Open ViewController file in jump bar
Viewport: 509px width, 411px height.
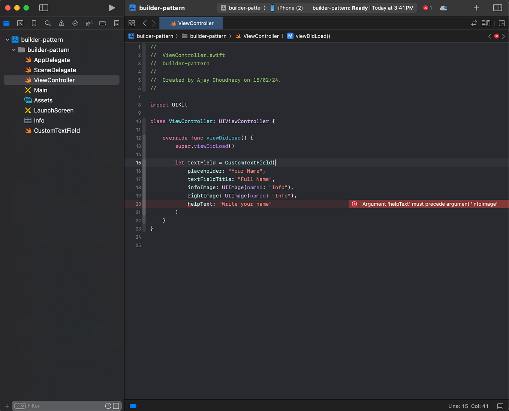tap(257, 36)
